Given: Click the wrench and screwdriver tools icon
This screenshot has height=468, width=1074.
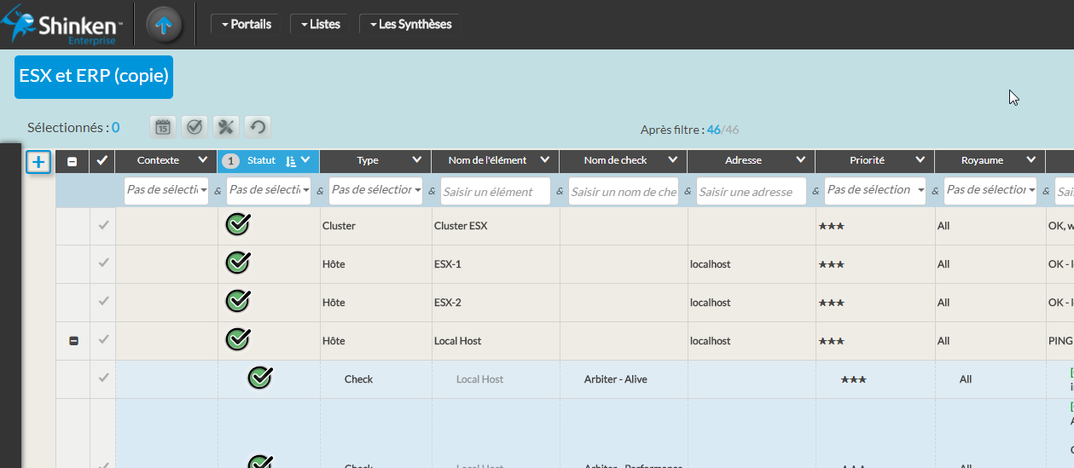Looking at the screenshot, I should click(226, 127).
